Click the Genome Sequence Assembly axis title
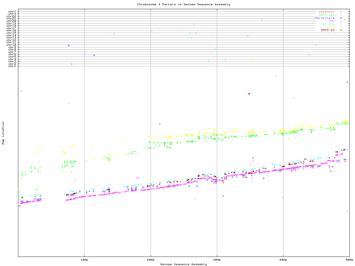 point(183,264)
